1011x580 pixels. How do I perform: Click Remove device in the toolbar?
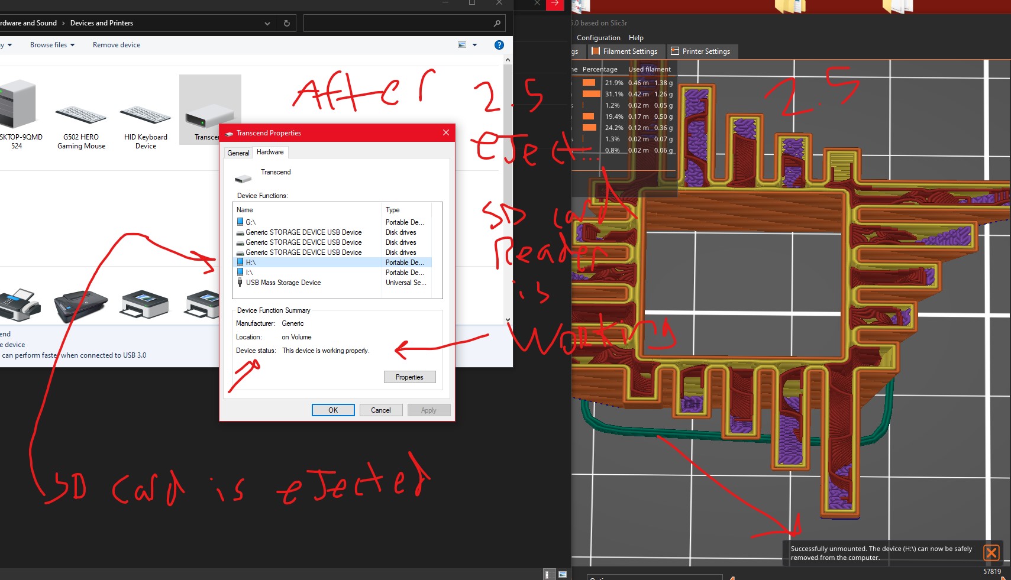pos(116,44)
